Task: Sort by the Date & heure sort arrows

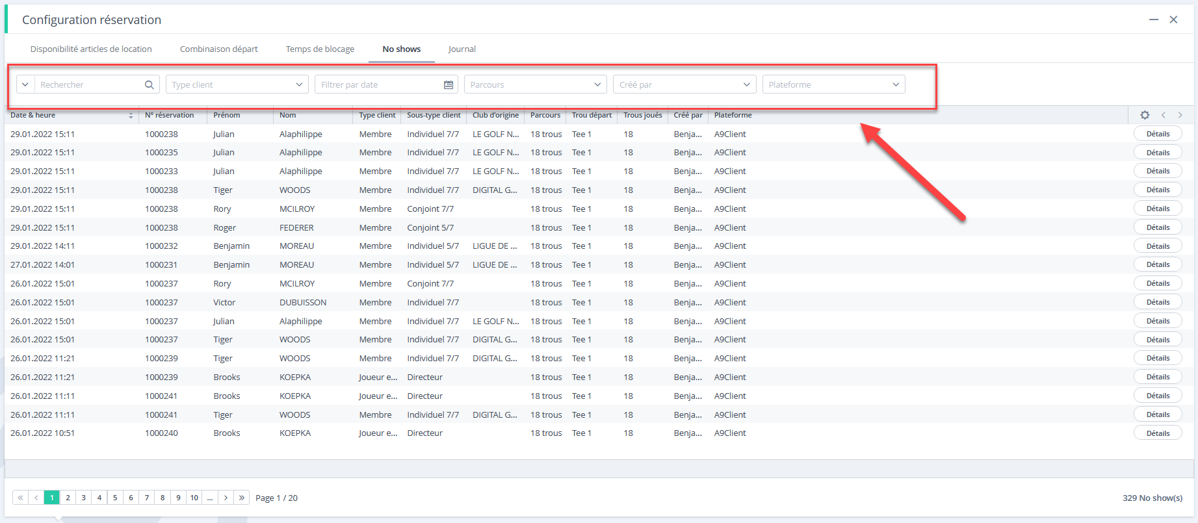Action: point(131,116)
